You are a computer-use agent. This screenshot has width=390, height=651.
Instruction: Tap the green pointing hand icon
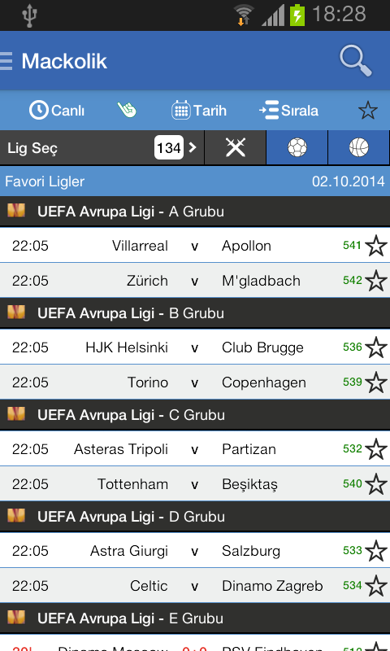127,110
